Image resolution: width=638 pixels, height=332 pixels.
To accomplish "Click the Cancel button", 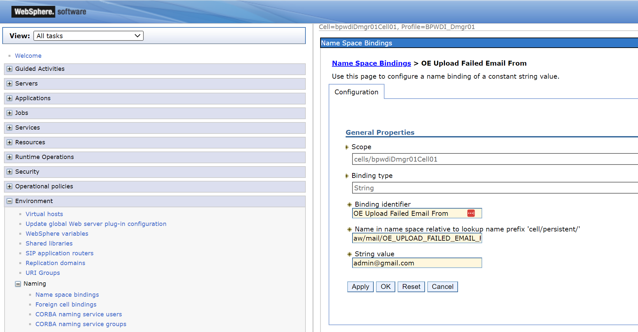I will 442,287.
